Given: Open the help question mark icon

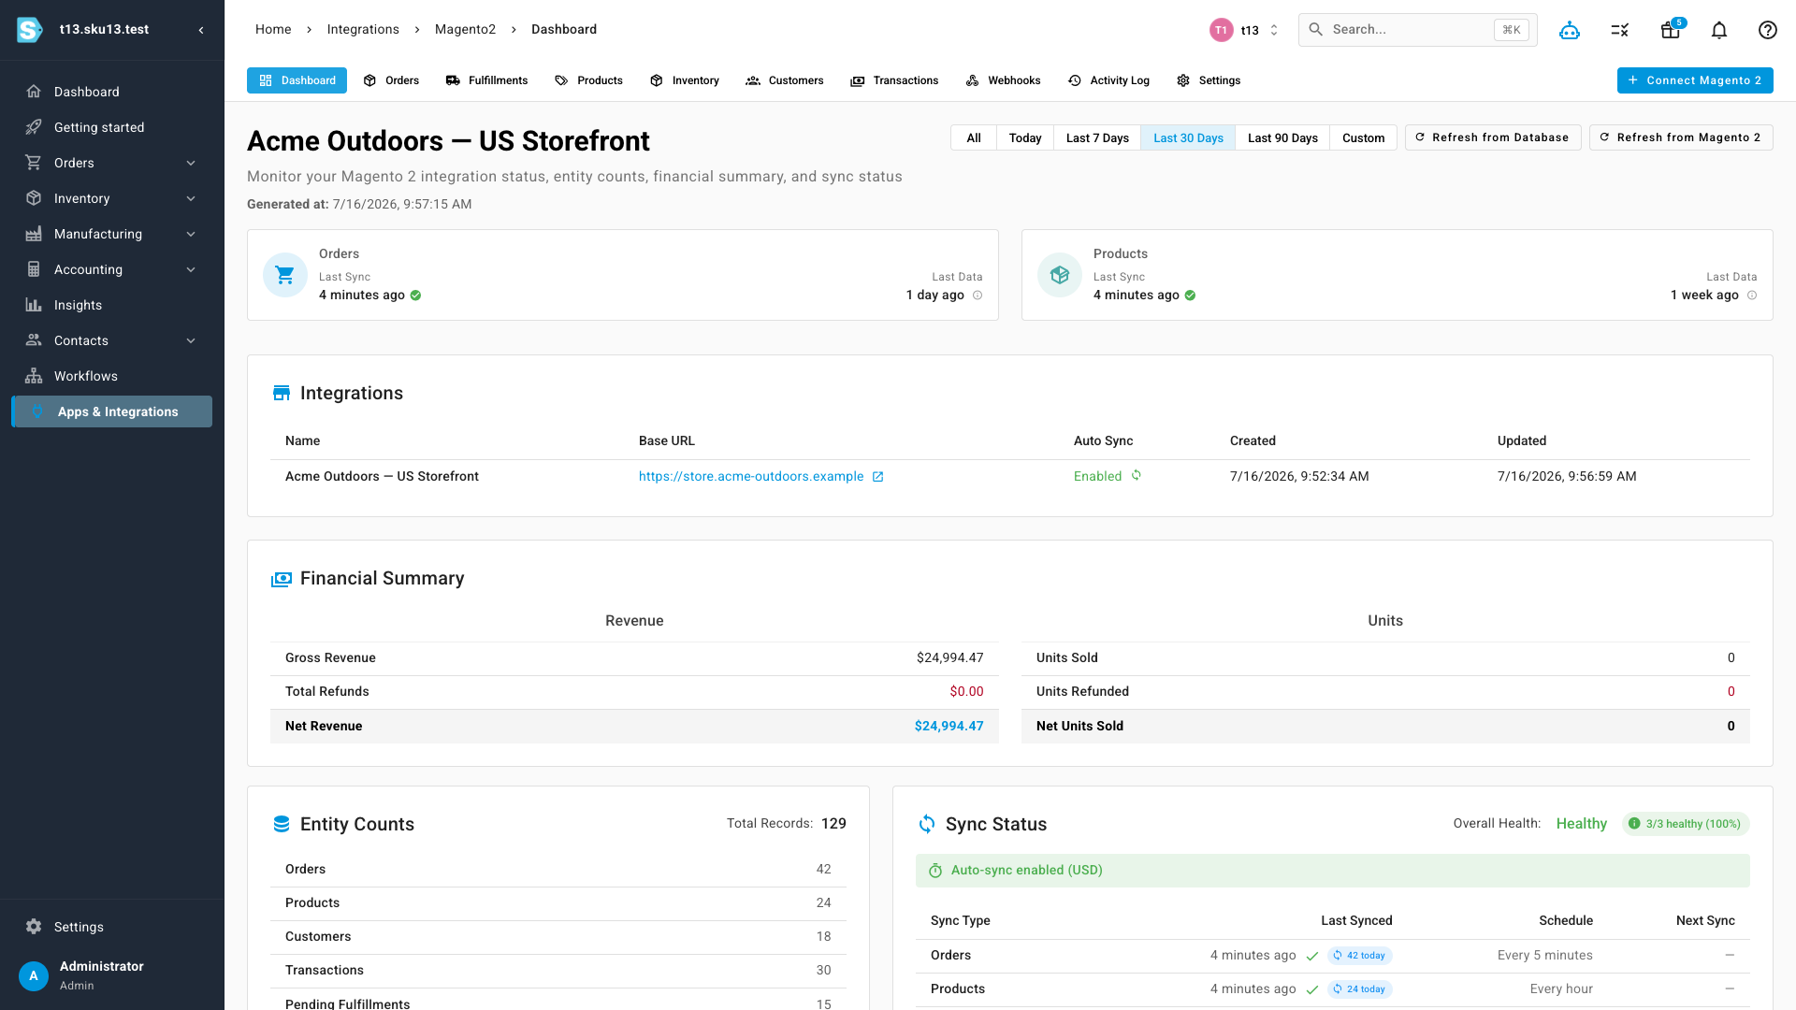Looking at the screenshot, I should (x=1768, y=30).
